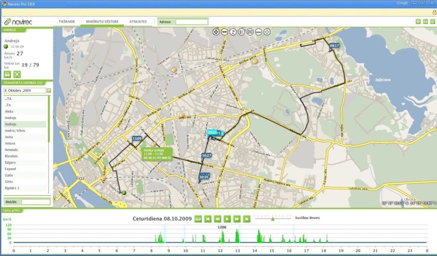Open the list view icon in map toolbar
This screenshot has height=256, width=437.
(242, 32)
